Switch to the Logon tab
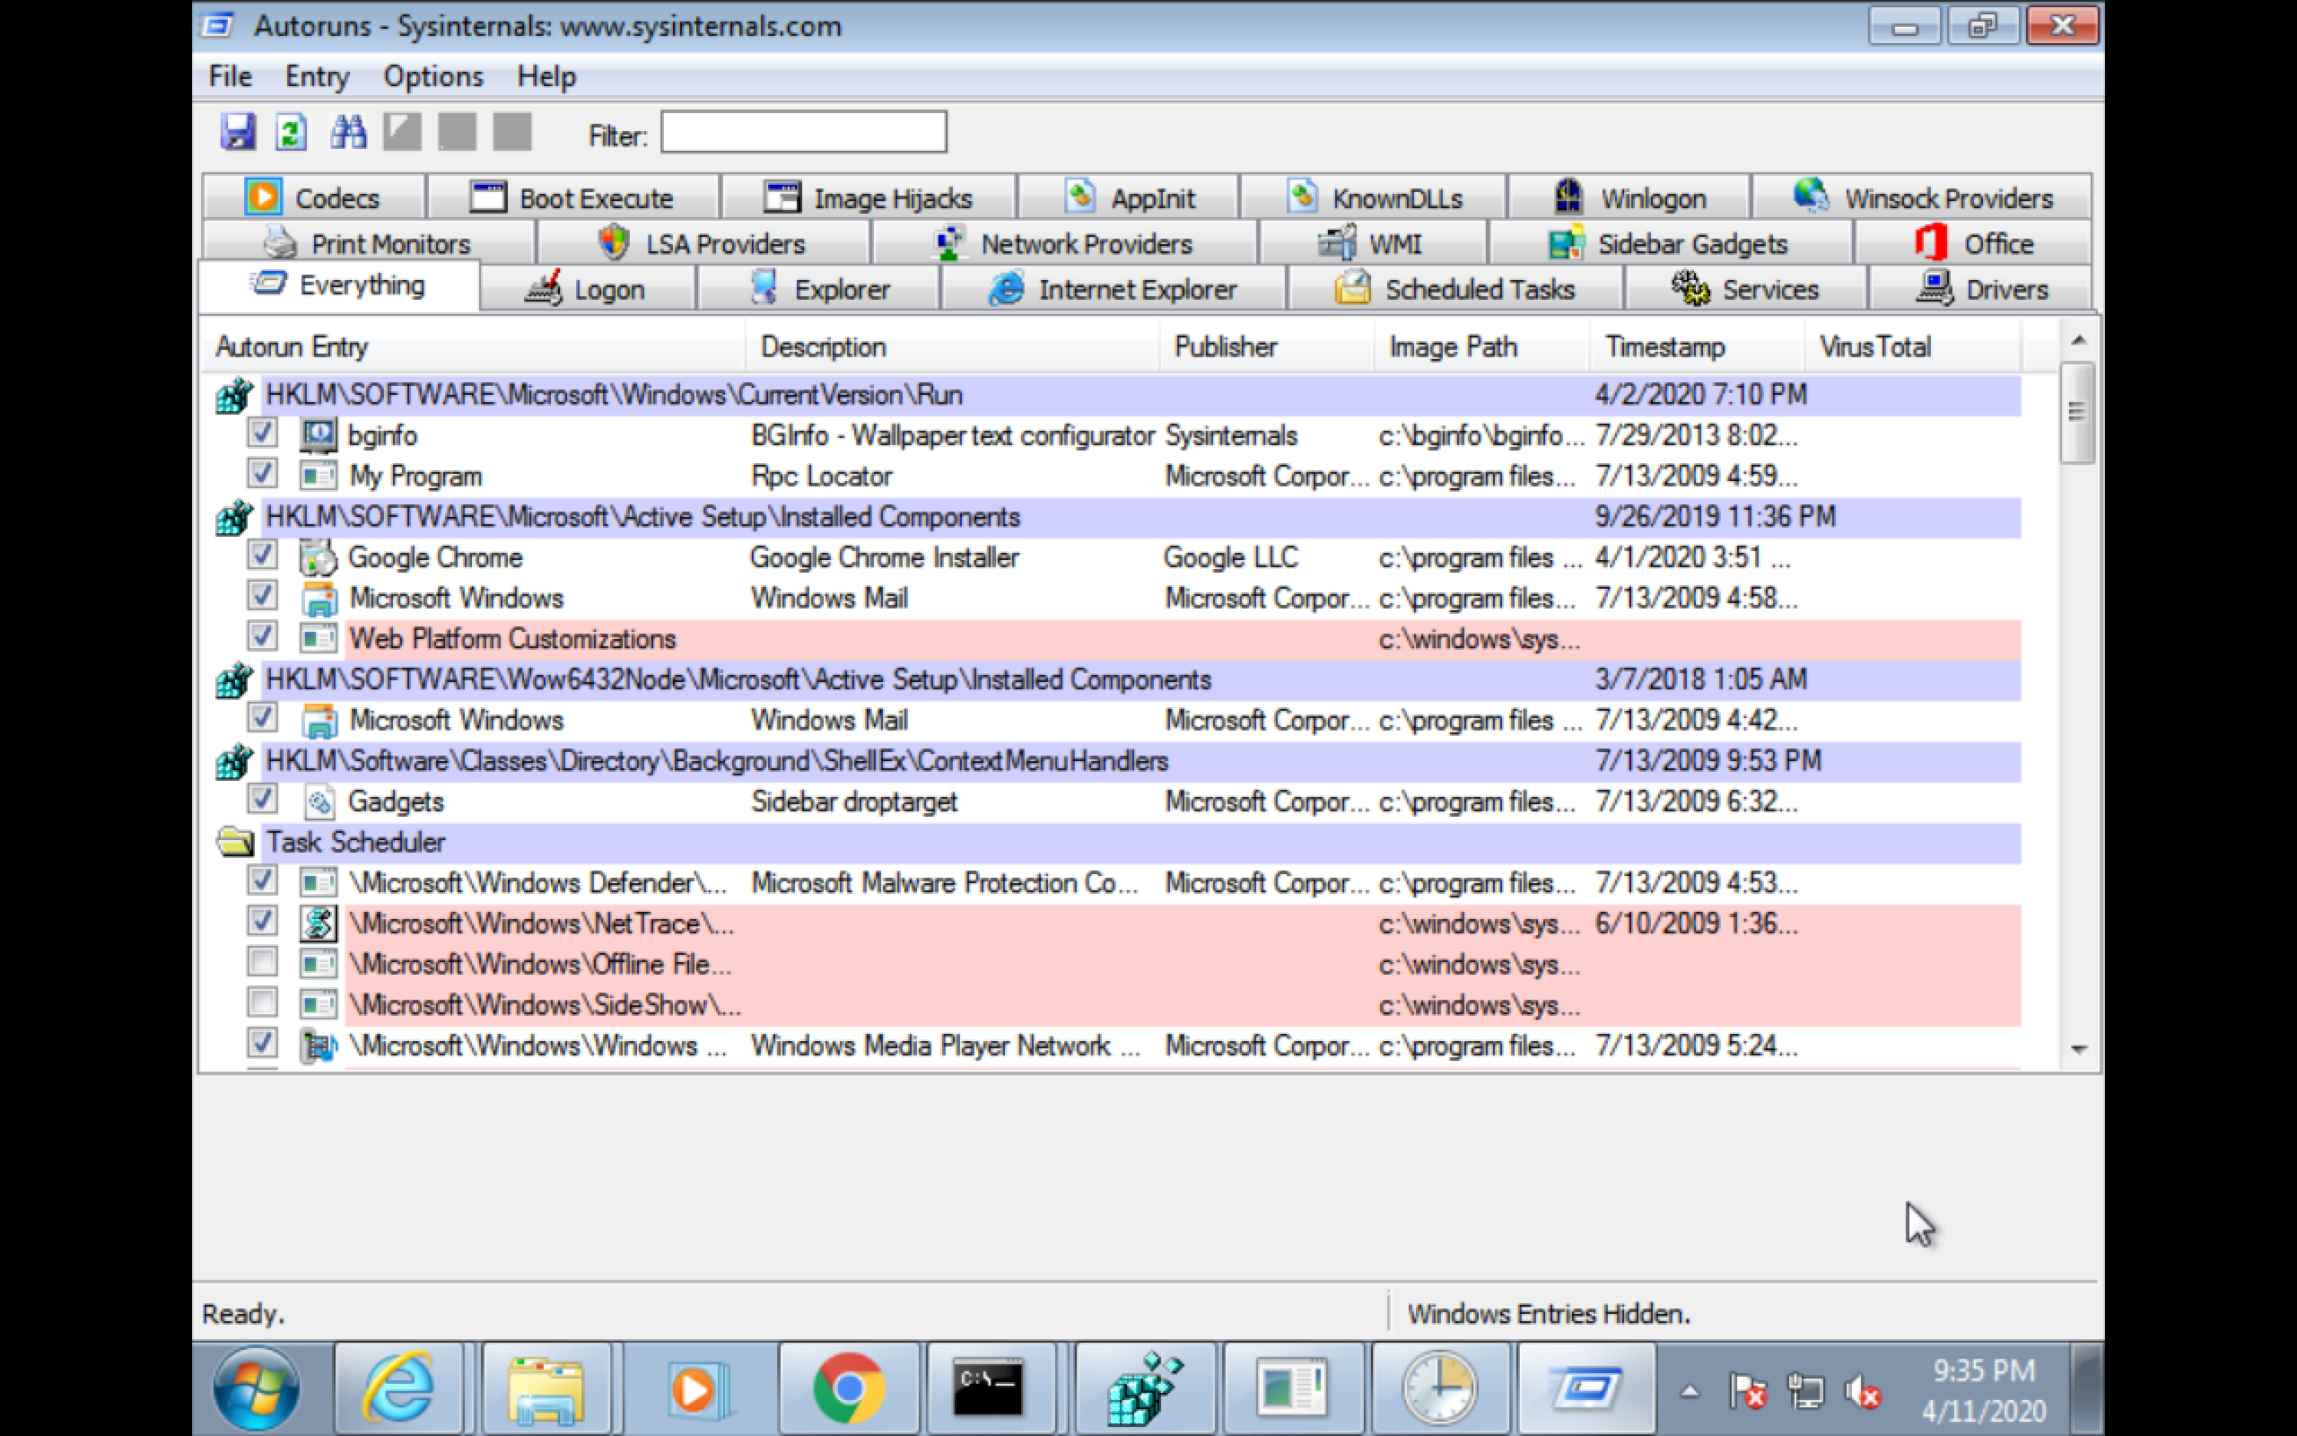This screenshot has height=1436, width=2297. point(588,289)
